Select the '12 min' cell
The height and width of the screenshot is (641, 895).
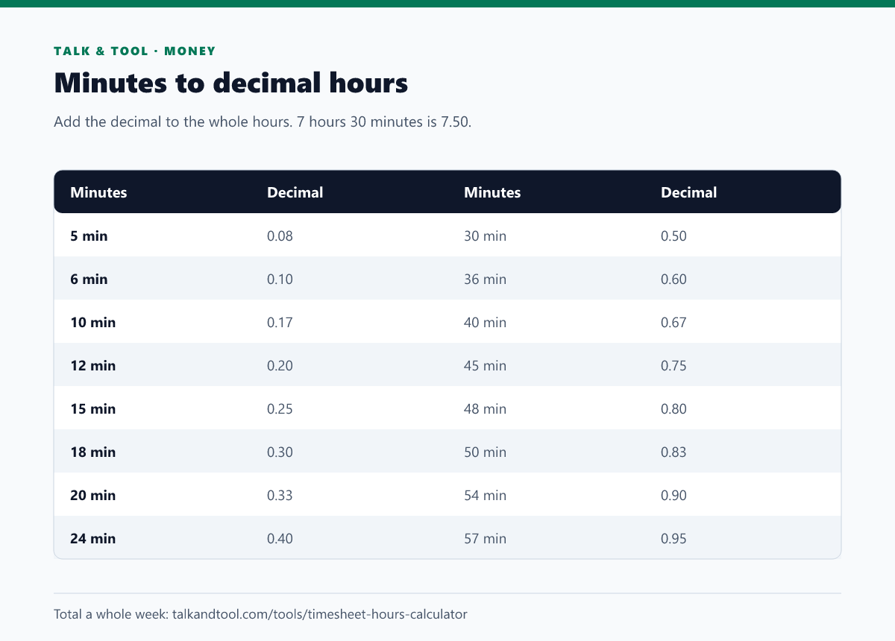point(93,366)
